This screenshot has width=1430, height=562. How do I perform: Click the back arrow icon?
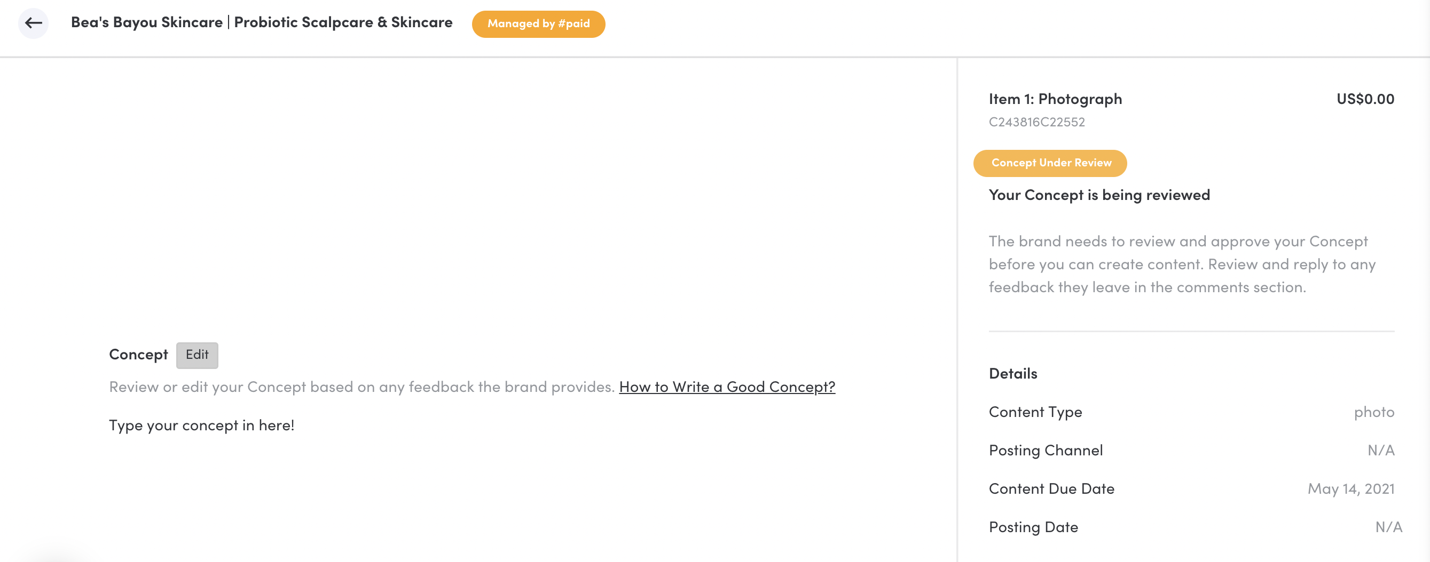tap(33, 23)
